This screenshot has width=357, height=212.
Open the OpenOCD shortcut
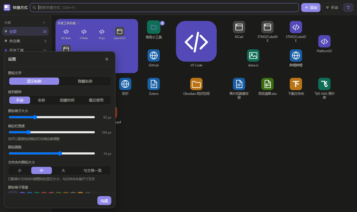(120, 33)
